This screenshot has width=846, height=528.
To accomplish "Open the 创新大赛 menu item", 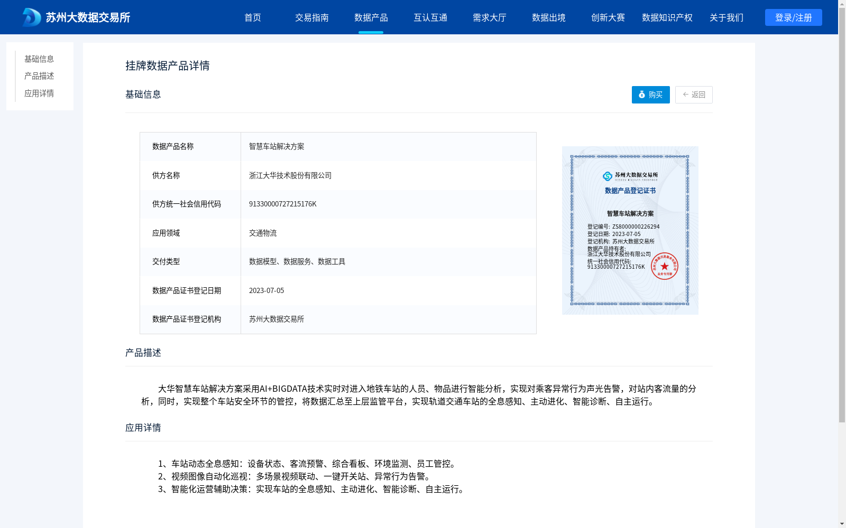I will pos(608,17).
